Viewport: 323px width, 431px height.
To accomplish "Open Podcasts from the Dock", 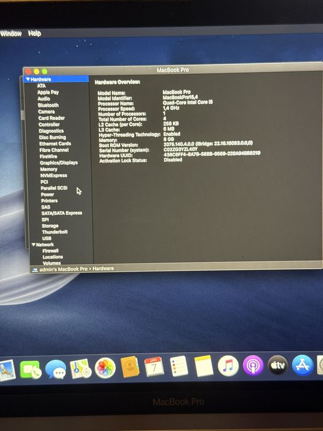I will [x=253, y=366].
